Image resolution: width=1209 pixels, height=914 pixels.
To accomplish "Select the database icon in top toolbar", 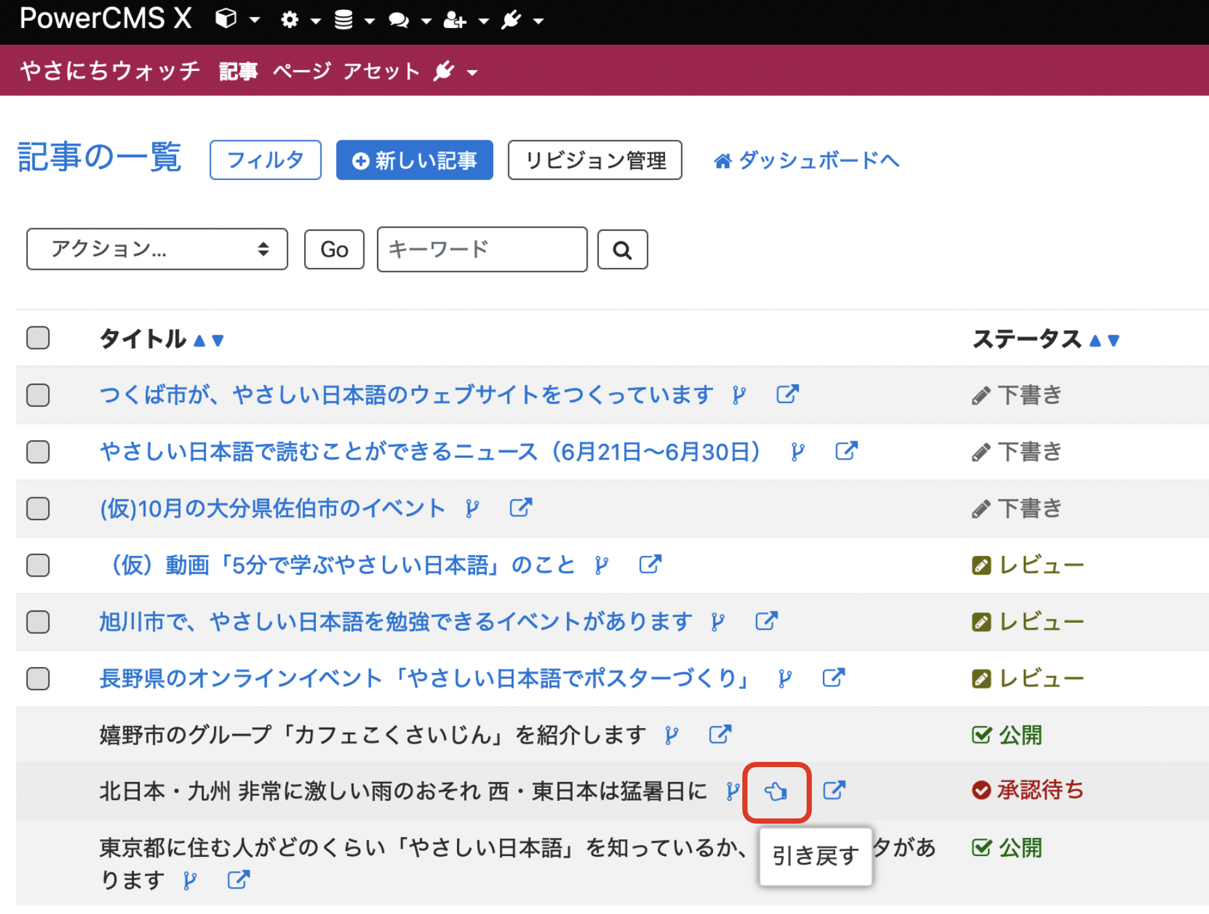I will [344, 20].
